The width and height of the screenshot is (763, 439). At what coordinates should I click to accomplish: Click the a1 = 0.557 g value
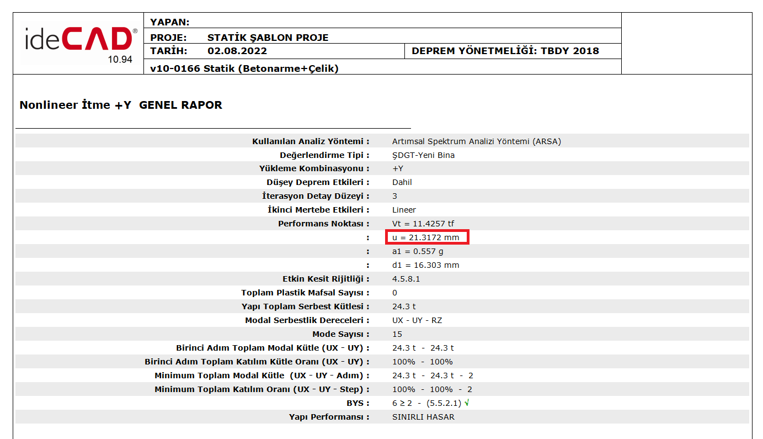tap(418, 251)
